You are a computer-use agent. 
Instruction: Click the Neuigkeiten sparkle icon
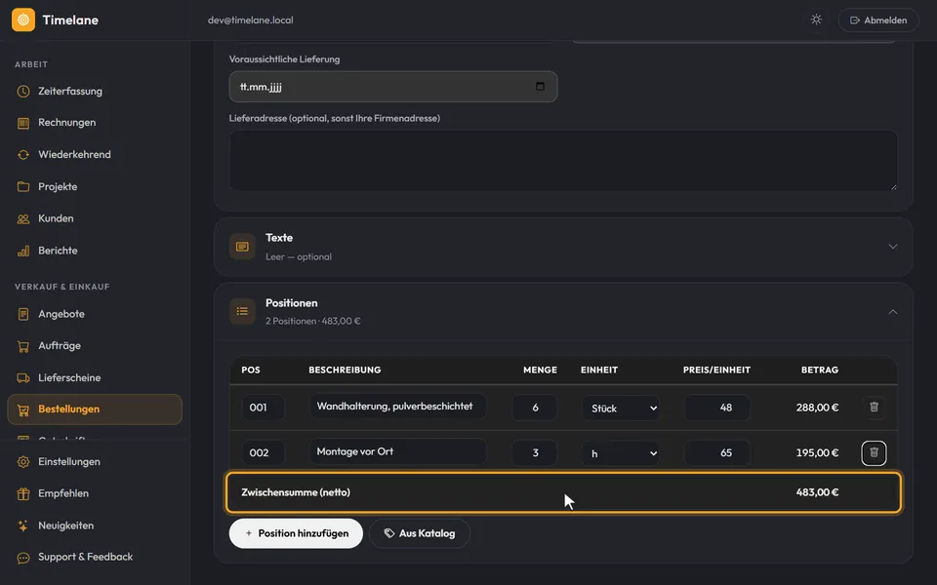pos(23,526)
